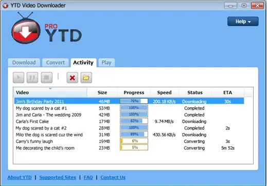Click the ETA value 5m 52s
This screenshot has width=267, height=186.
point(228,148)
